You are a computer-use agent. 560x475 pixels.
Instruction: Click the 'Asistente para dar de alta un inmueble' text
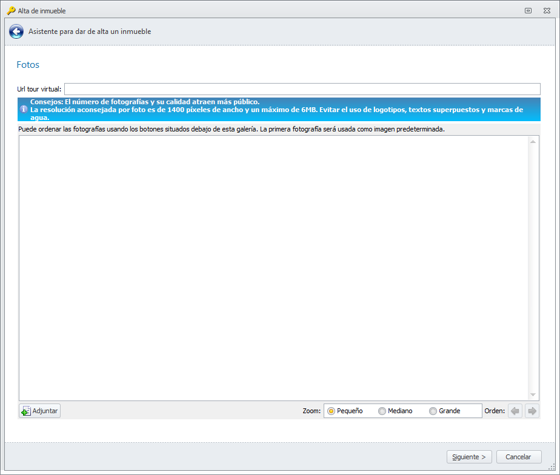pos(90,32)
